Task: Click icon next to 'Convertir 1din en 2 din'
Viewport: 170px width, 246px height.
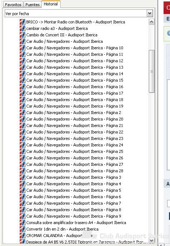Action: point(22,229)
